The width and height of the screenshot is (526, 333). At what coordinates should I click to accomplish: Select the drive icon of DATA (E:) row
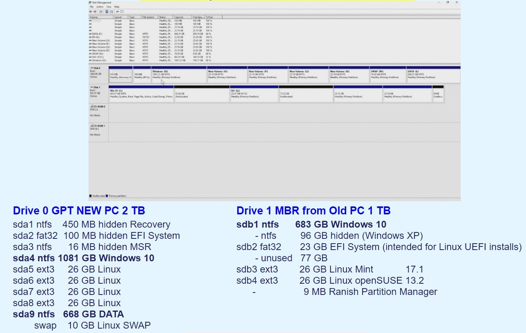coord(90,34)
